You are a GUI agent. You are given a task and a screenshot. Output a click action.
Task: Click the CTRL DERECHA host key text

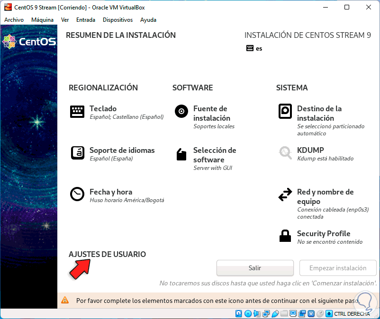tap(352, 314)
